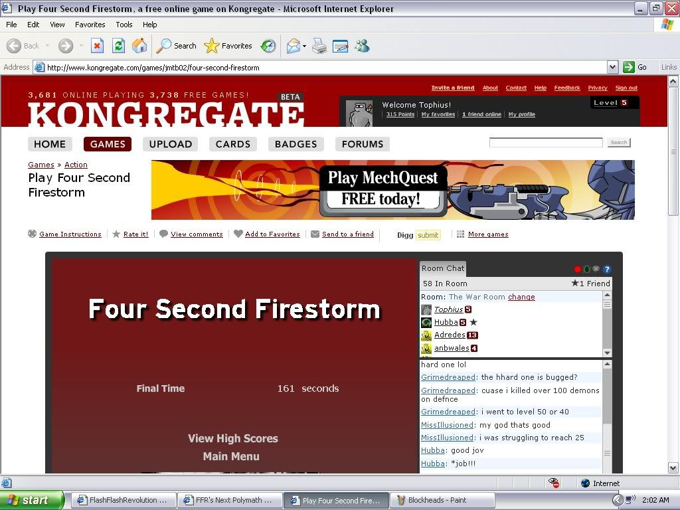Switch to the BADGES site tab

(296, 144)
